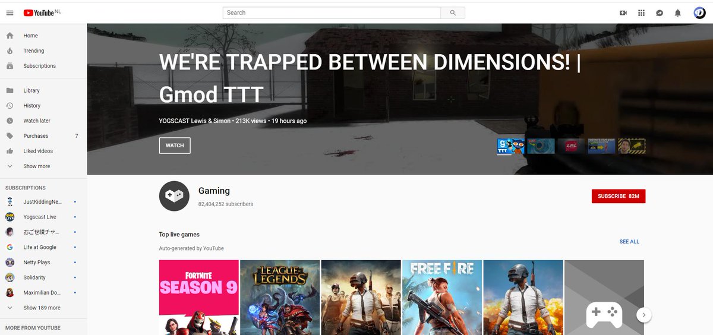Click Gaming channel name
Image resolution: width=713 pixels, height=335 pixels.
click(x=214, y=191)
